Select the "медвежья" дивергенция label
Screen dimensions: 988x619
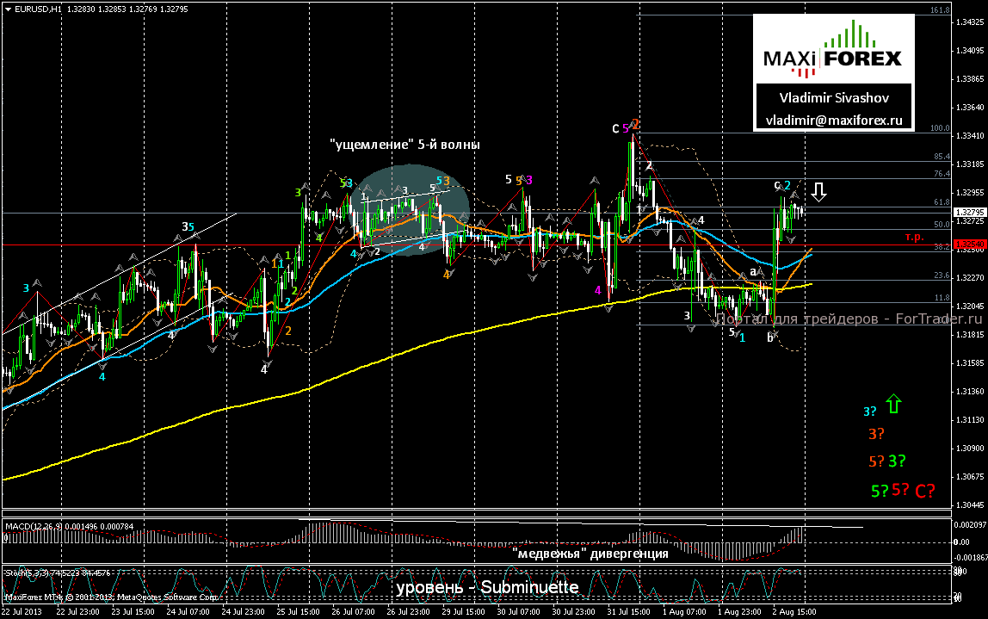tap(590, 554)
